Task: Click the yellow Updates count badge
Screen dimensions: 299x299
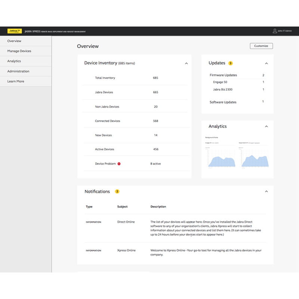Action: [x=231, y=63]
